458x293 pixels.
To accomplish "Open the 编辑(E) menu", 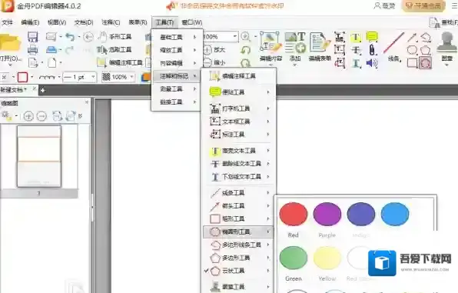I will coord(30,22).
